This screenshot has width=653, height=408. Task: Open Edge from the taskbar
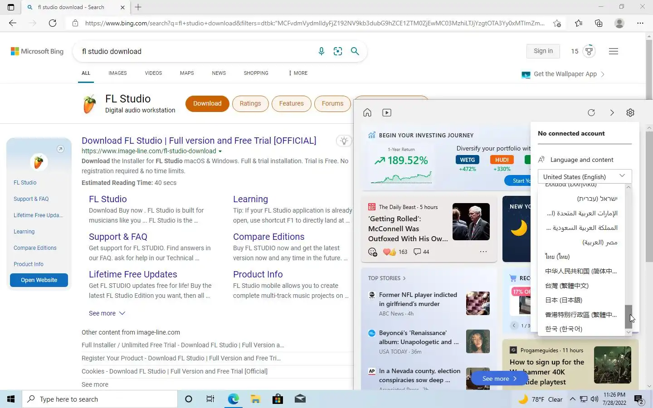(x=233, y=399)
